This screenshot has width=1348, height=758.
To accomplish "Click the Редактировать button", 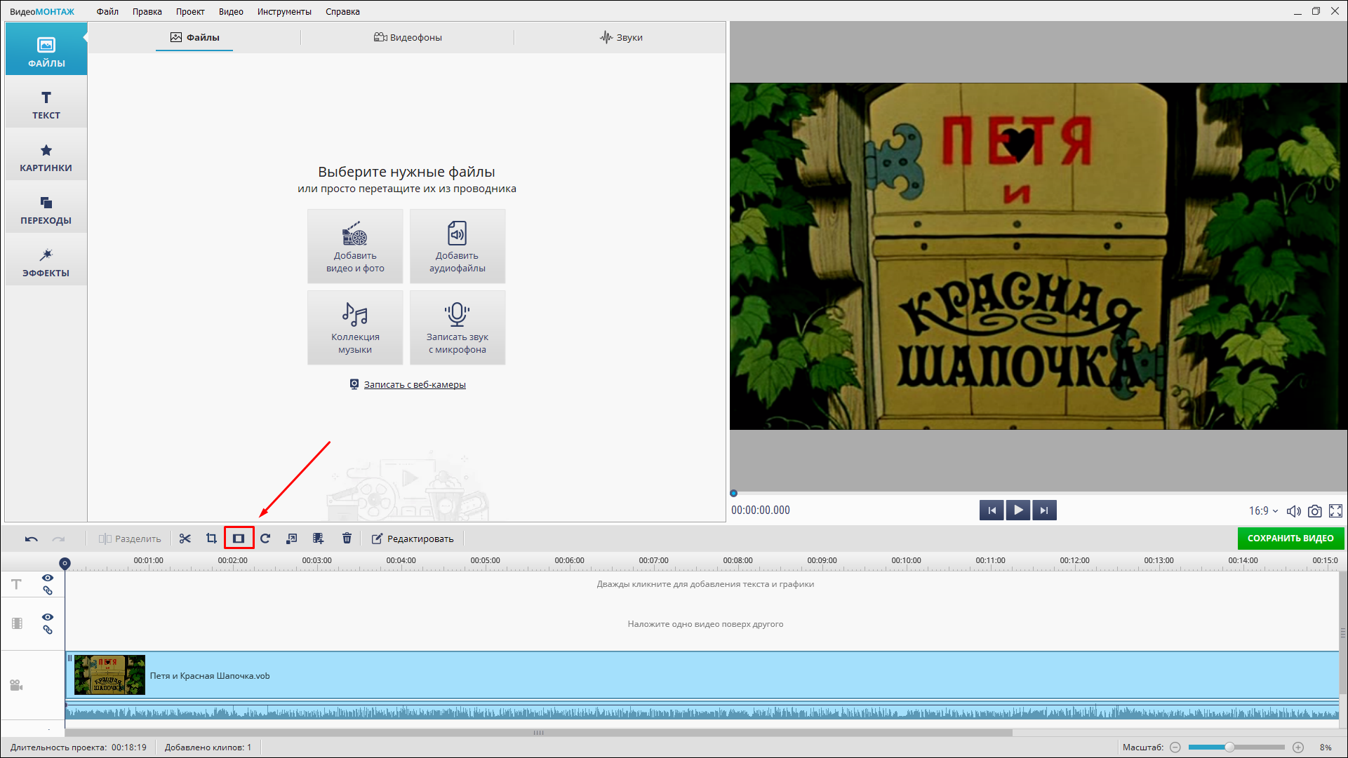I will click(413, 539).
